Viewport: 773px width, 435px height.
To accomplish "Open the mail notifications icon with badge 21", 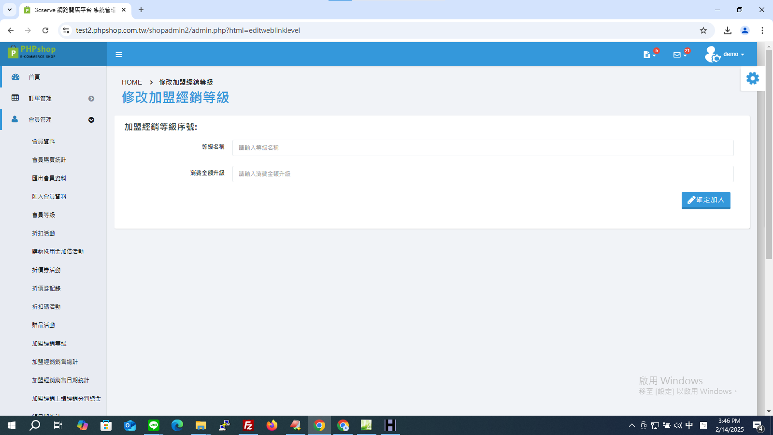I will pyautogui.click(x=680, y=55).
